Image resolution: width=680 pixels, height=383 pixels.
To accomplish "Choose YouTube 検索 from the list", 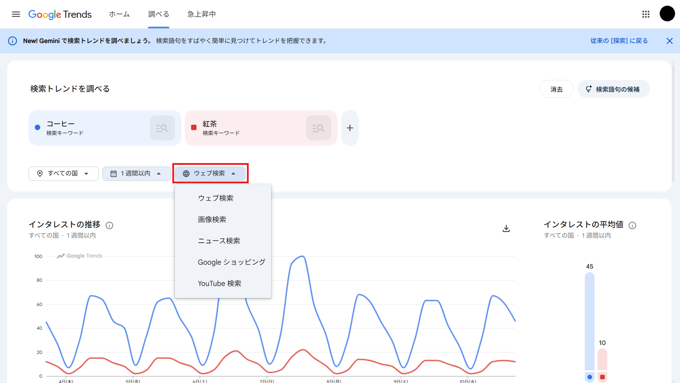I will (x=223, y=284).
